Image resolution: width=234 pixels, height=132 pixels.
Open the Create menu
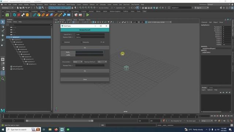pyautogui.click(x=15, y=4)
